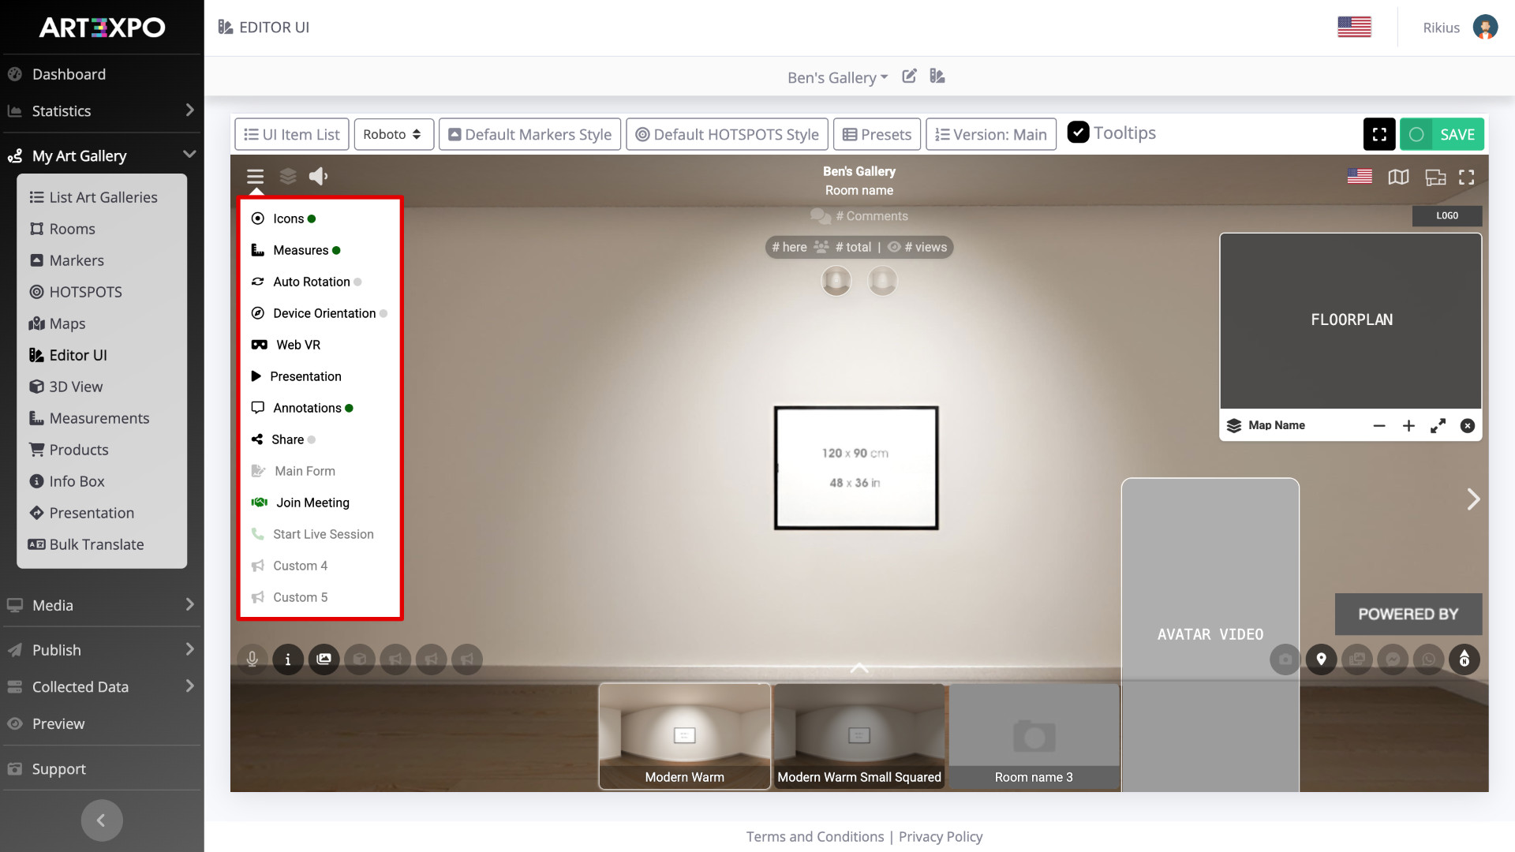The width and height of the screenshot is (1515, 852).
Task: Open the Presets button
Action: pyautogui.click(x=877, y=134)
